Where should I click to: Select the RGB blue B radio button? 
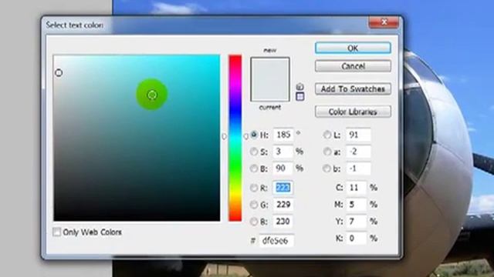[x=254, y=222]
